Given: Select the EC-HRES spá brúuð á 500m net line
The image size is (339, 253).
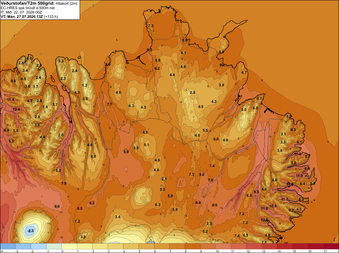Looking at the screenshot, I should pos(28,8).
